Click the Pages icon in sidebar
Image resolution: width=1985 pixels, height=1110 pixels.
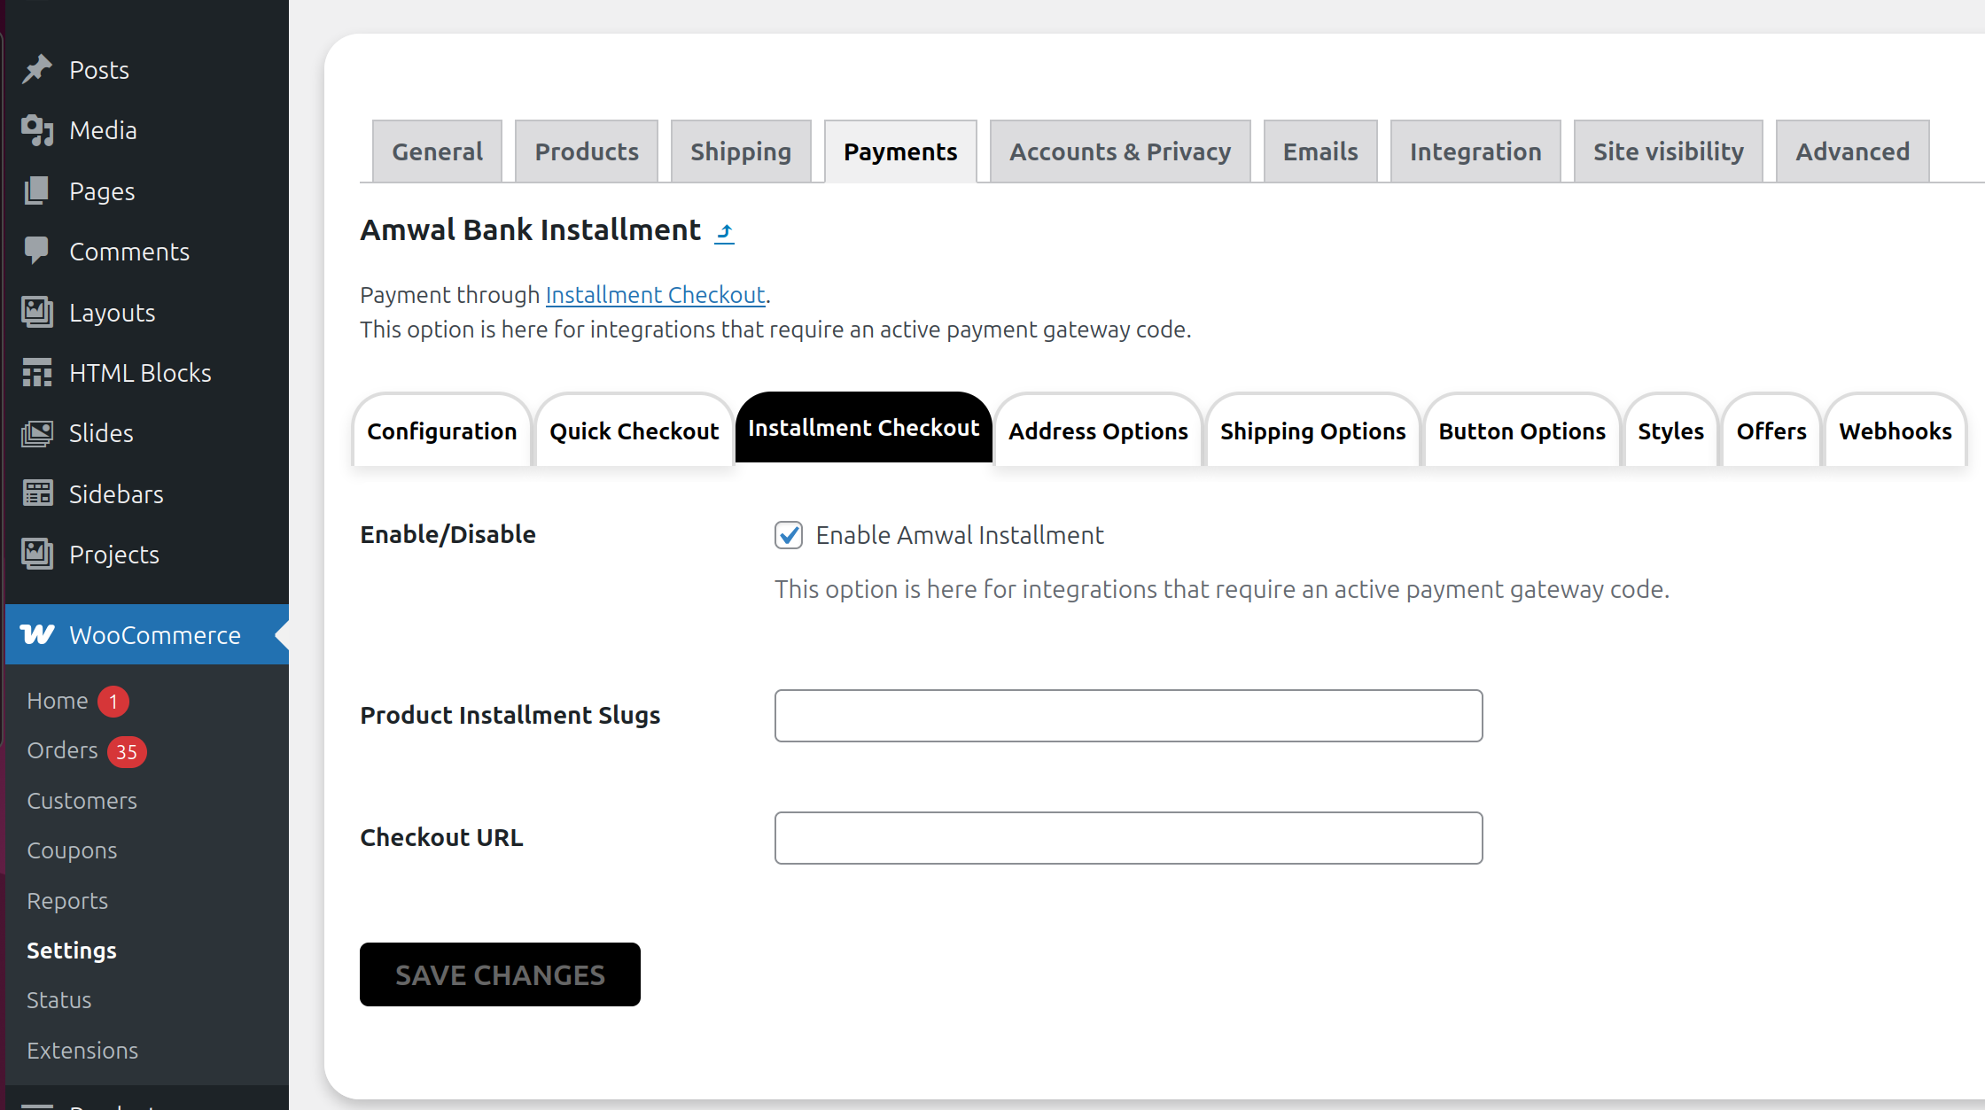coord(37,190)
